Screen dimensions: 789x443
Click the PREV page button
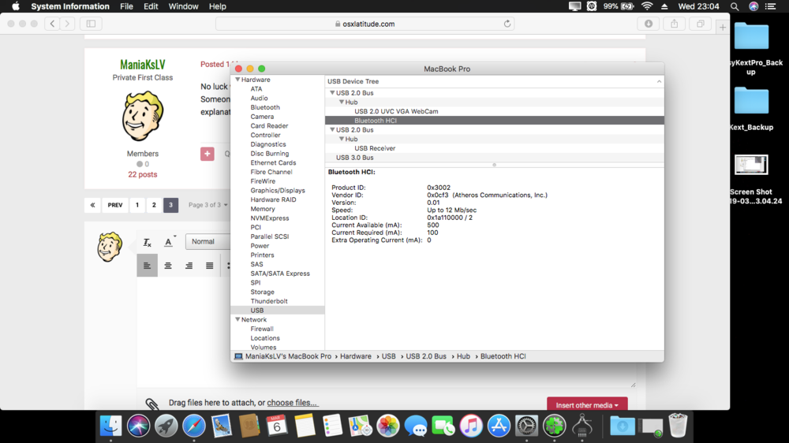(114, 205)
